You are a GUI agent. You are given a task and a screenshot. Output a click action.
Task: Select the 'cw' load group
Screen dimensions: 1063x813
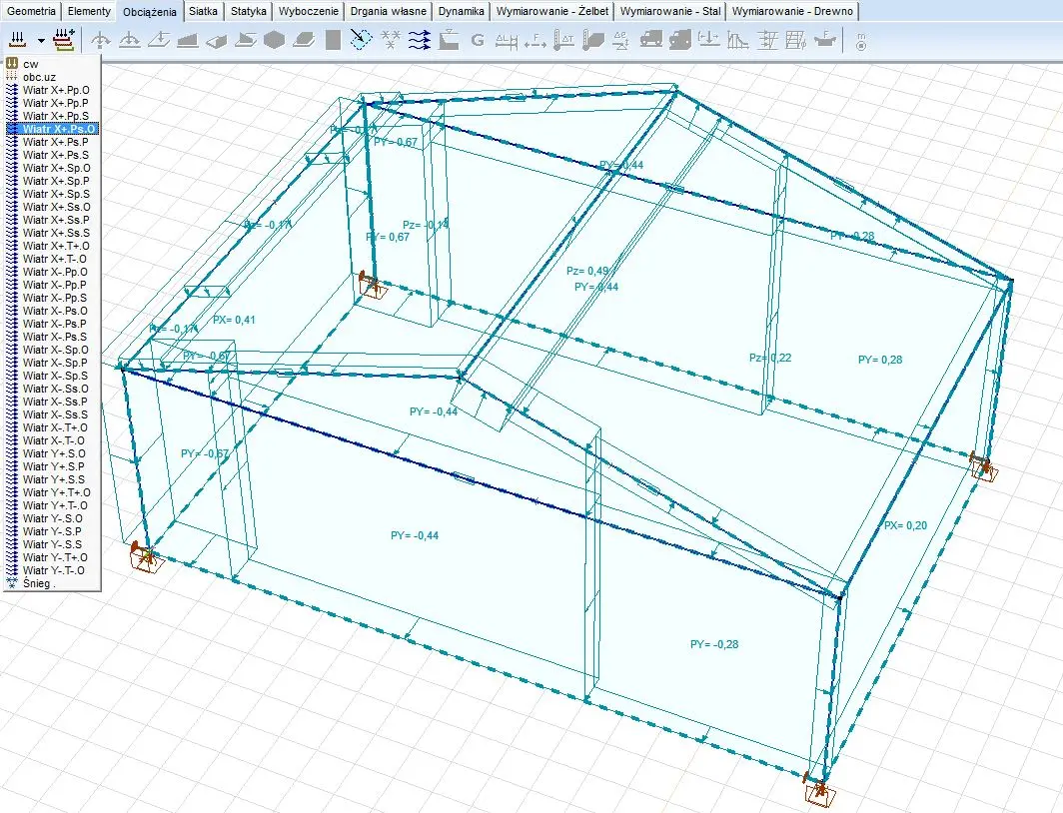click(31, 64)
